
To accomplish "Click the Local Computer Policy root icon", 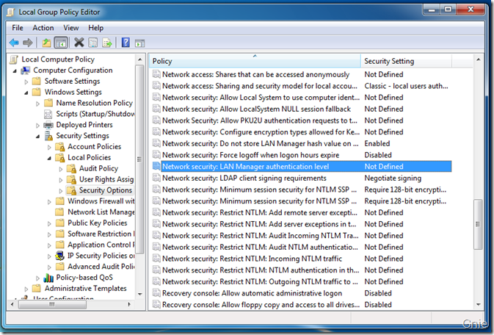I will tap(14, 60).
